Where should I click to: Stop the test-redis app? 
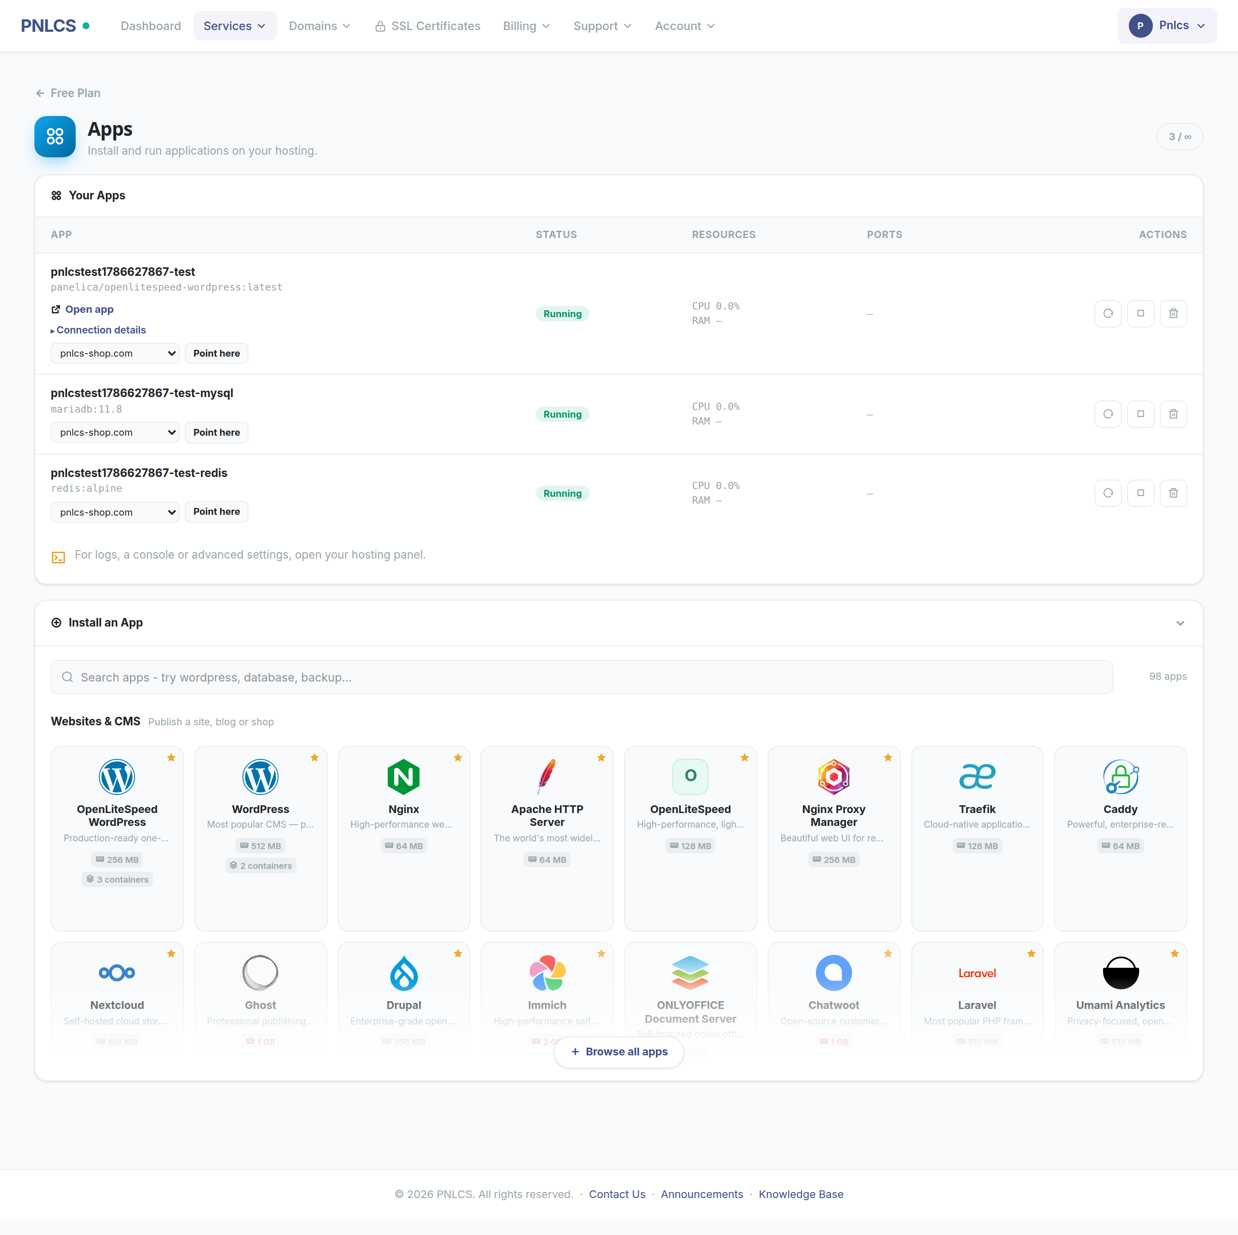coord(1140,493)
